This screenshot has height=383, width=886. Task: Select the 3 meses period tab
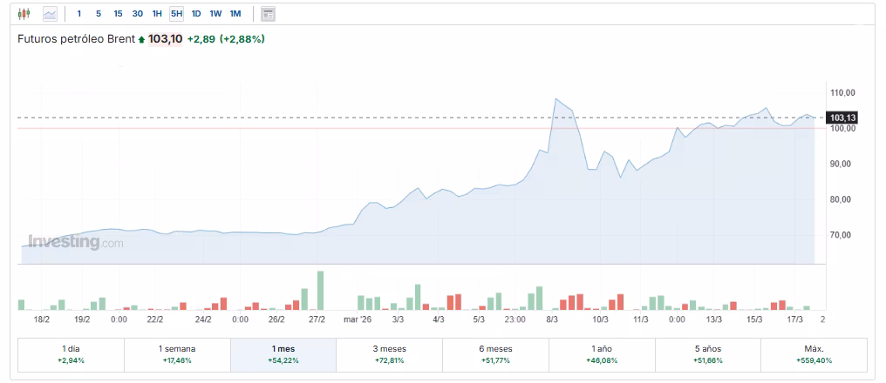(x=389, y=355)
